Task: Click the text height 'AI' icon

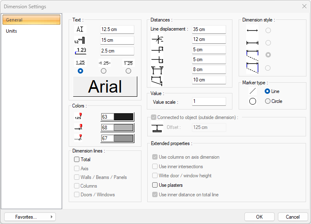Action: click(80, 29)
